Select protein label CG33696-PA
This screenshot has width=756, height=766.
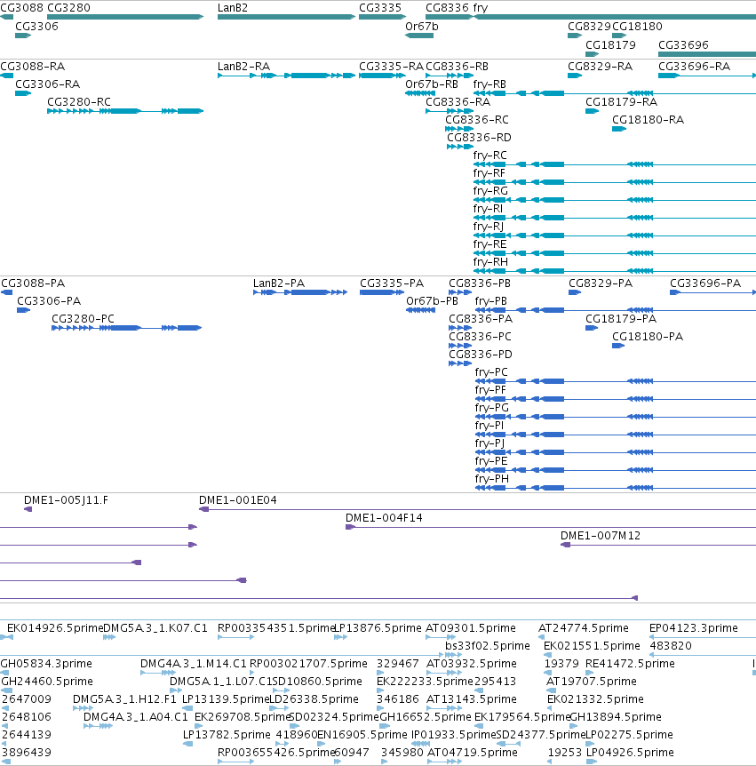point(705,283)
